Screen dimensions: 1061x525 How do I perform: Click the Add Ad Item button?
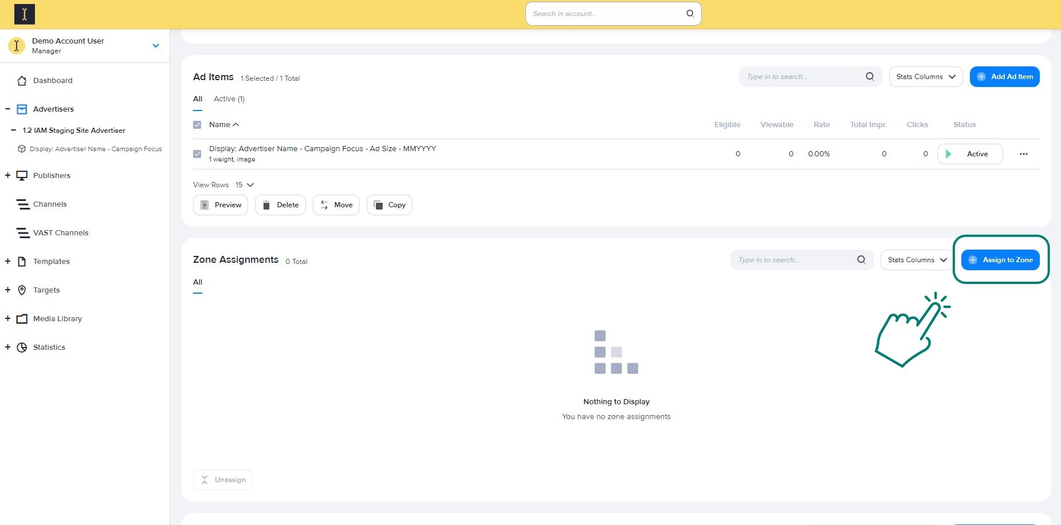click(1004, 77)
